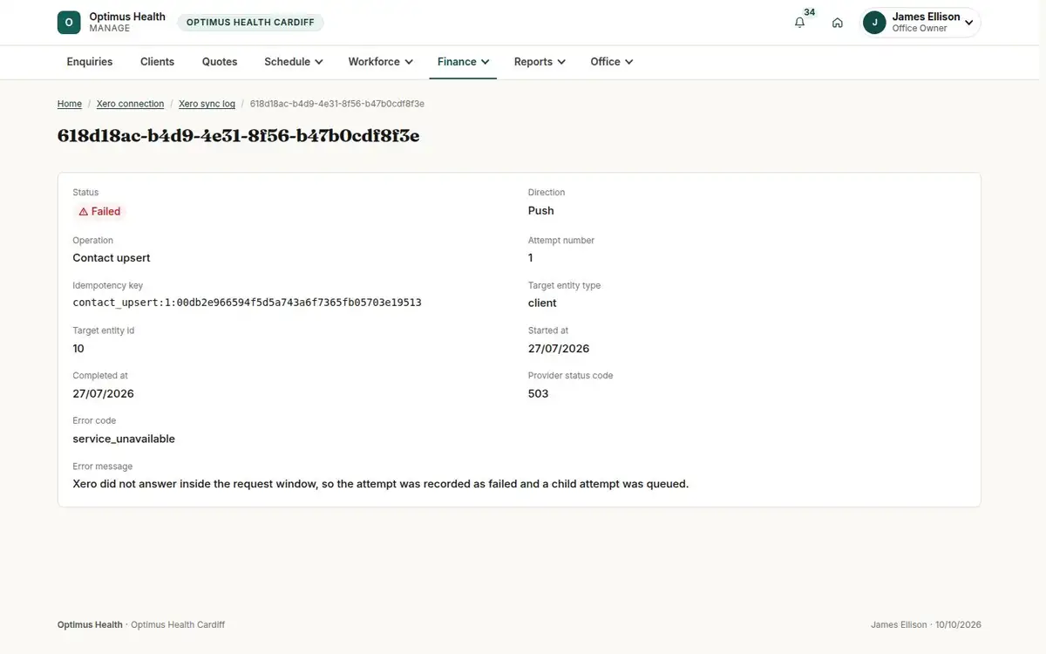Viewport: 1046px width, 654px height.
Task: Click the attempt number value 1
Action: click(x=531, y=258)
